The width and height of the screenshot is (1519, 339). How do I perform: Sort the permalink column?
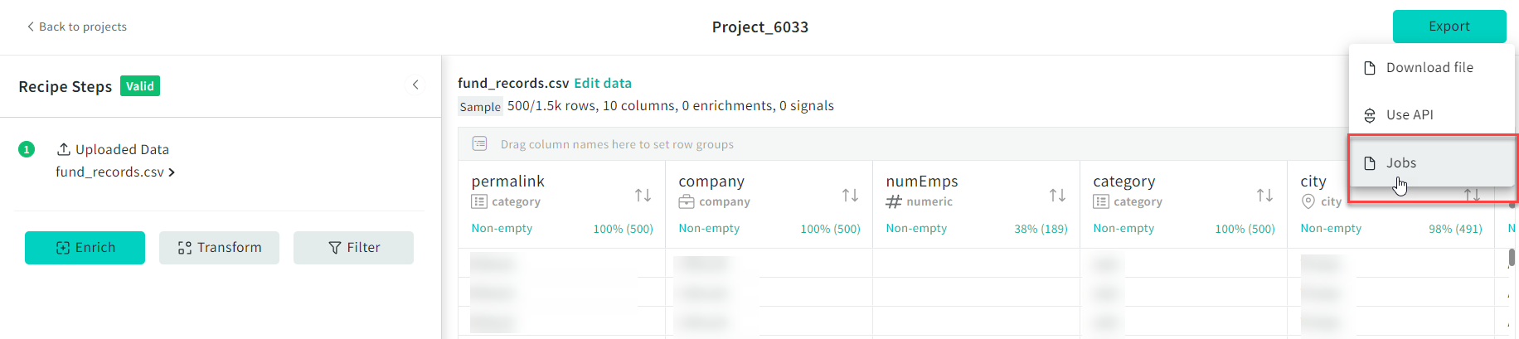click(x=643, y=196)
